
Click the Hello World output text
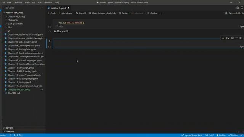coord(61,31)
